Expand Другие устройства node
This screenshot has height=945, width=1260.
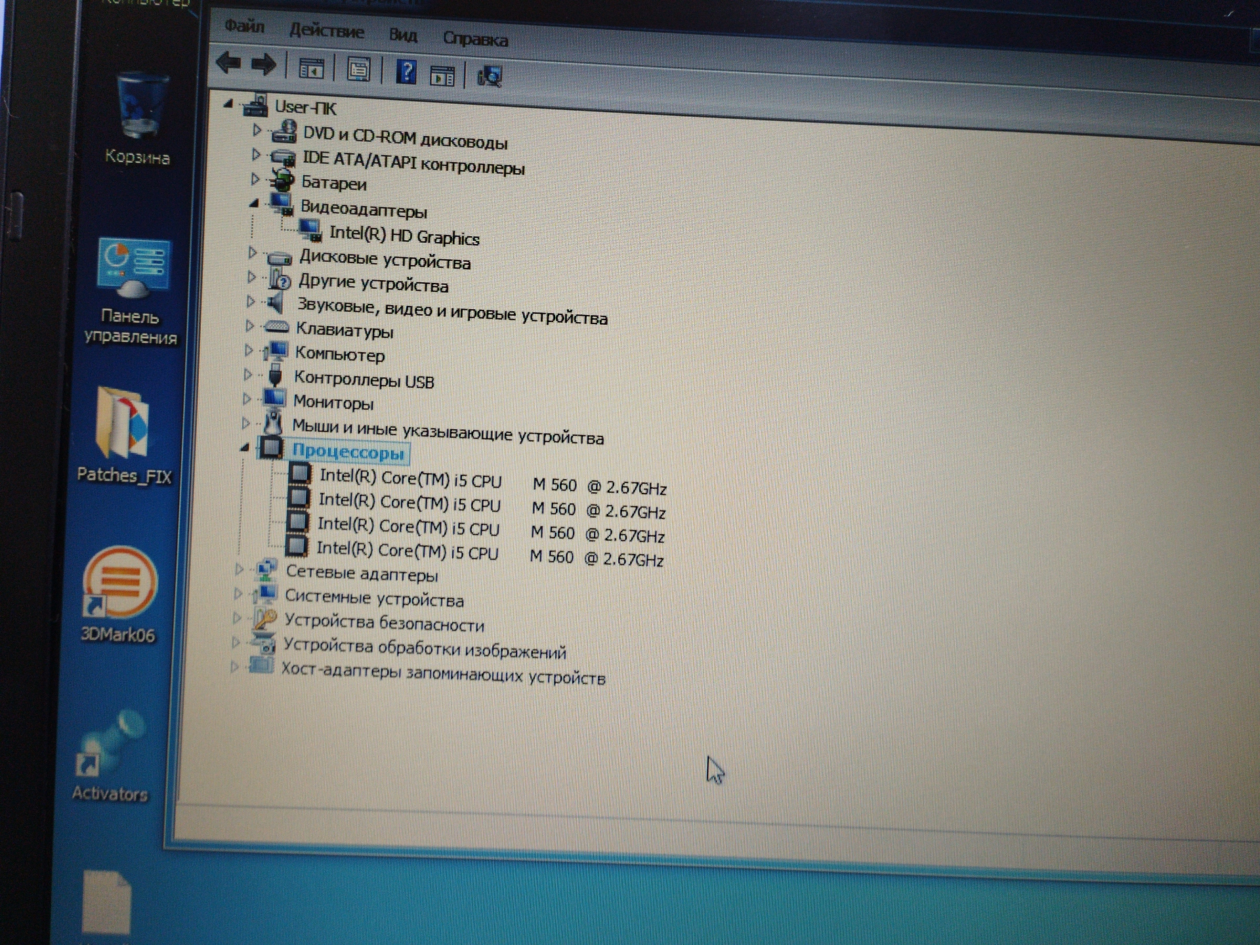[x=251, y=277]
